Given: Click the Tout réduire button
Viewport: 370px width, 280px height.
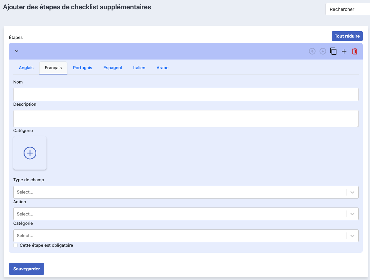Looking at the screenshot, I should pos(347,36).
